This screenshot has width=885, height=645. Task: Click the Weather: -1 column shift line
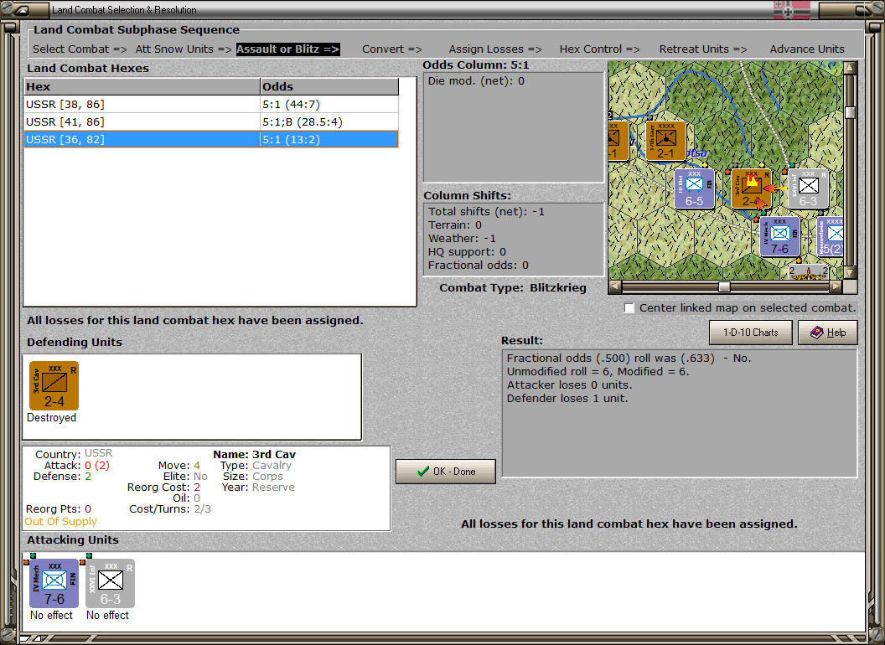[x=463, y=238]
